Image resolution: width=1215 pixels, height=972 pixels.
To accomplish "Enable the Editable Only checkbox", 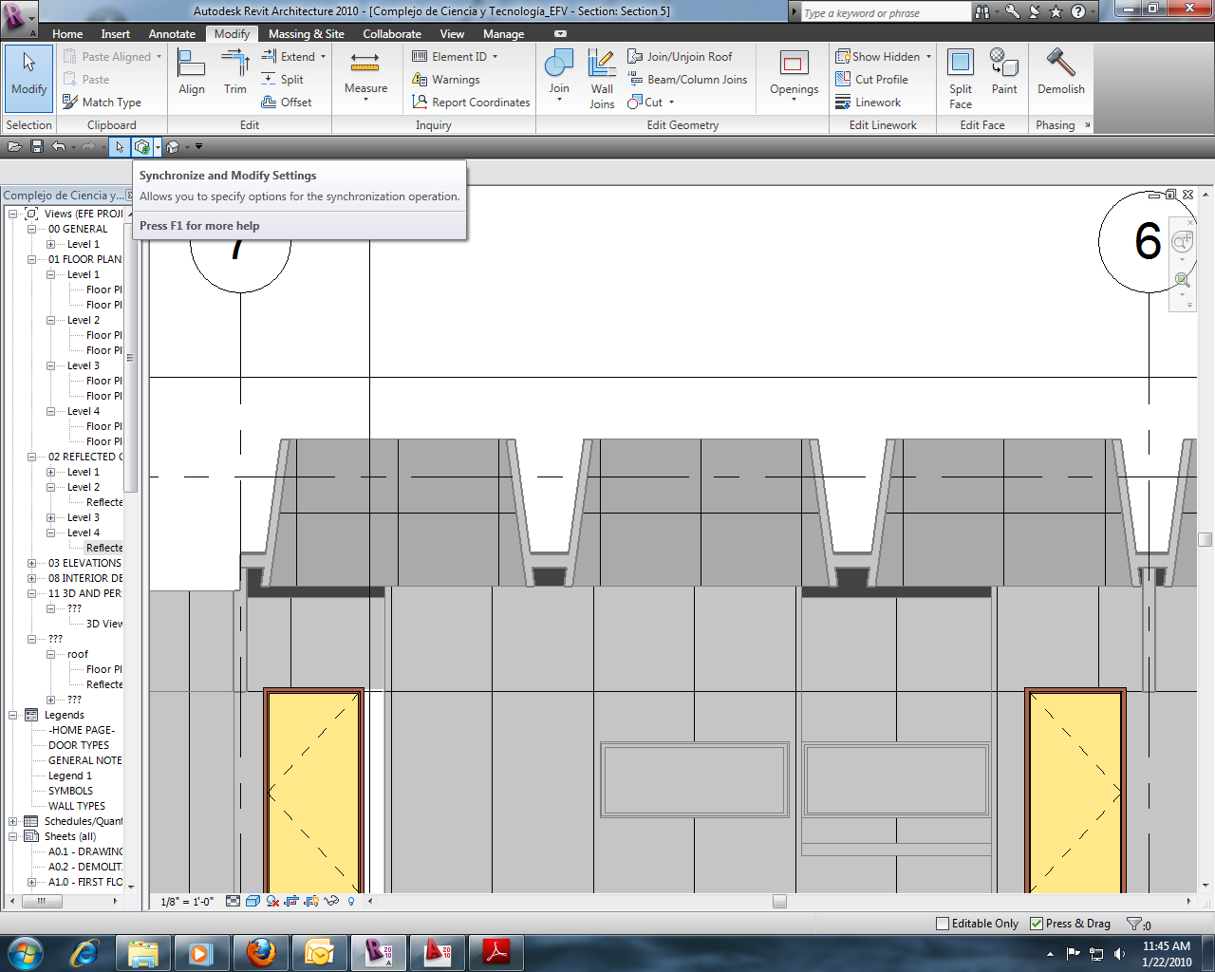I will pos(943,924).
